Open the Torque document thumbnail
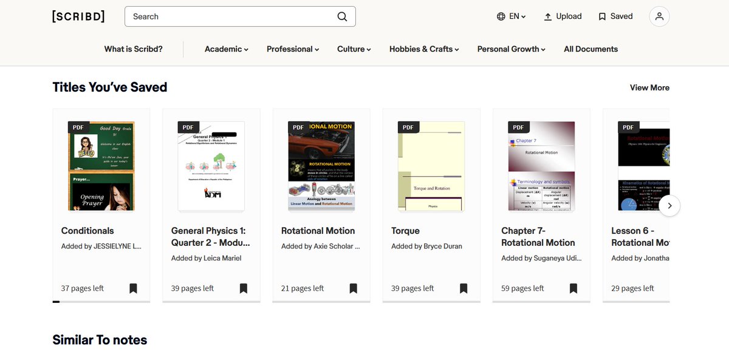 431,166
